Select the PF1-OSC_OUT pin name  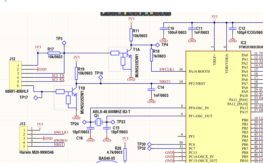[x=201, y=116]
